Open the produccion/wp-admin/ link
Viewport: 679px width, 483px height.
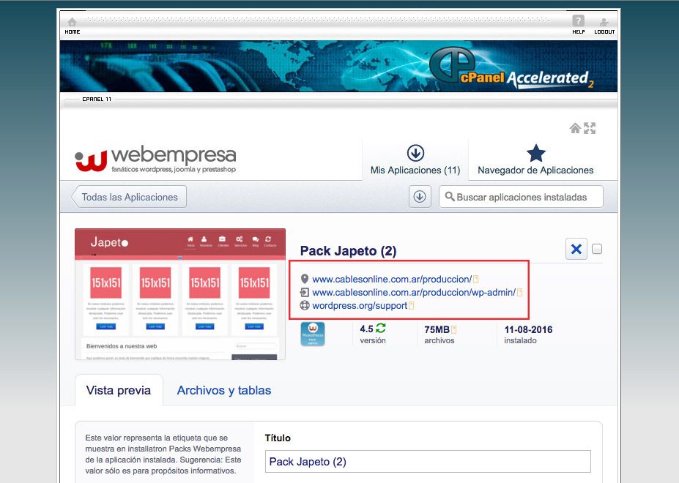(414, 292)
